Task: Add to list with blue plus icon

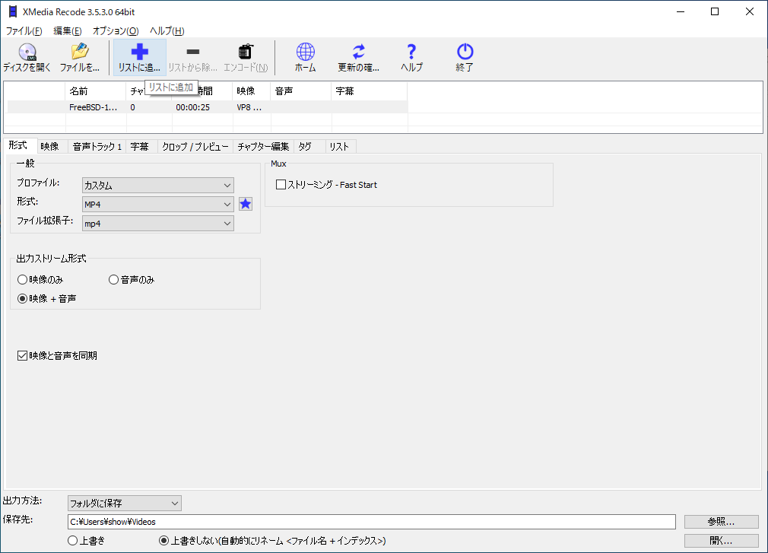Action: pyautogui.click(x=140, y=58)
